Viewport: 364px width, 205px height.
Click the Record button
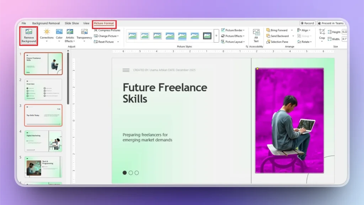click(x=307, y=23)
